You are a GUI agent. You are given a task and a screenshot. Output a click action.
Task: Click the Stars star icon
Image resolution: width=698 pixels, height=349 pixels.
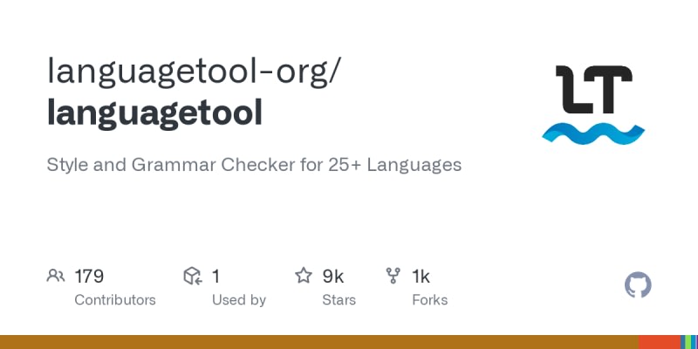pos(304,277)
